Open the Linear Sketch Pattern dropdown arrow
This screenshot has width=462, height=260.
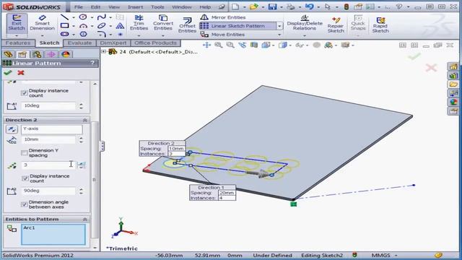point(279,26)
